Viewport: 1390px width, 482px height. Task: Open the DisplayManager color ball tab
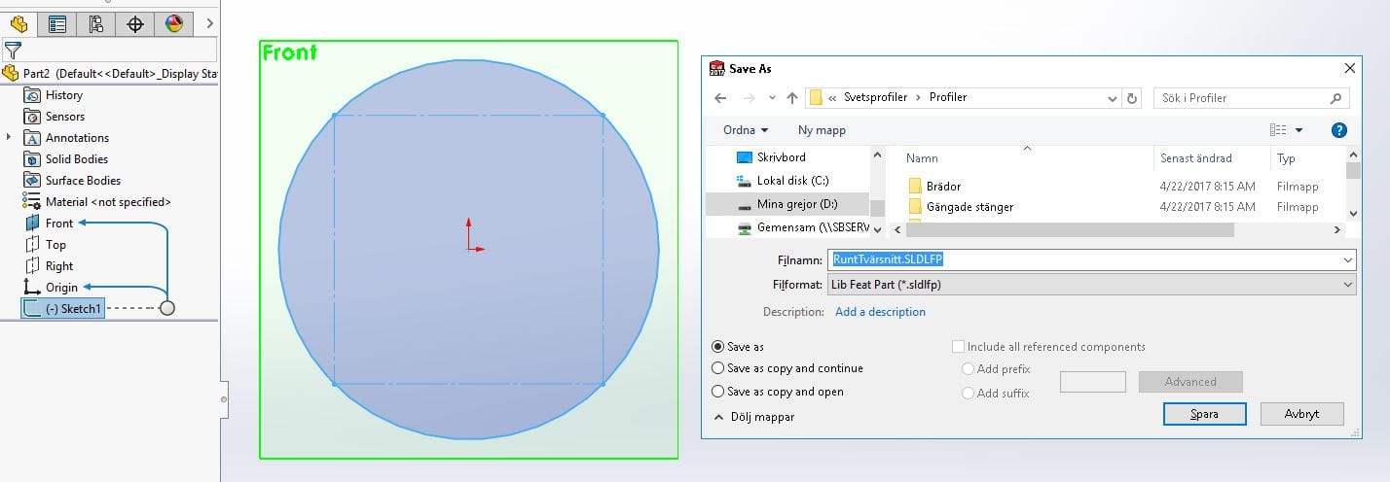[x=173, y=24]
